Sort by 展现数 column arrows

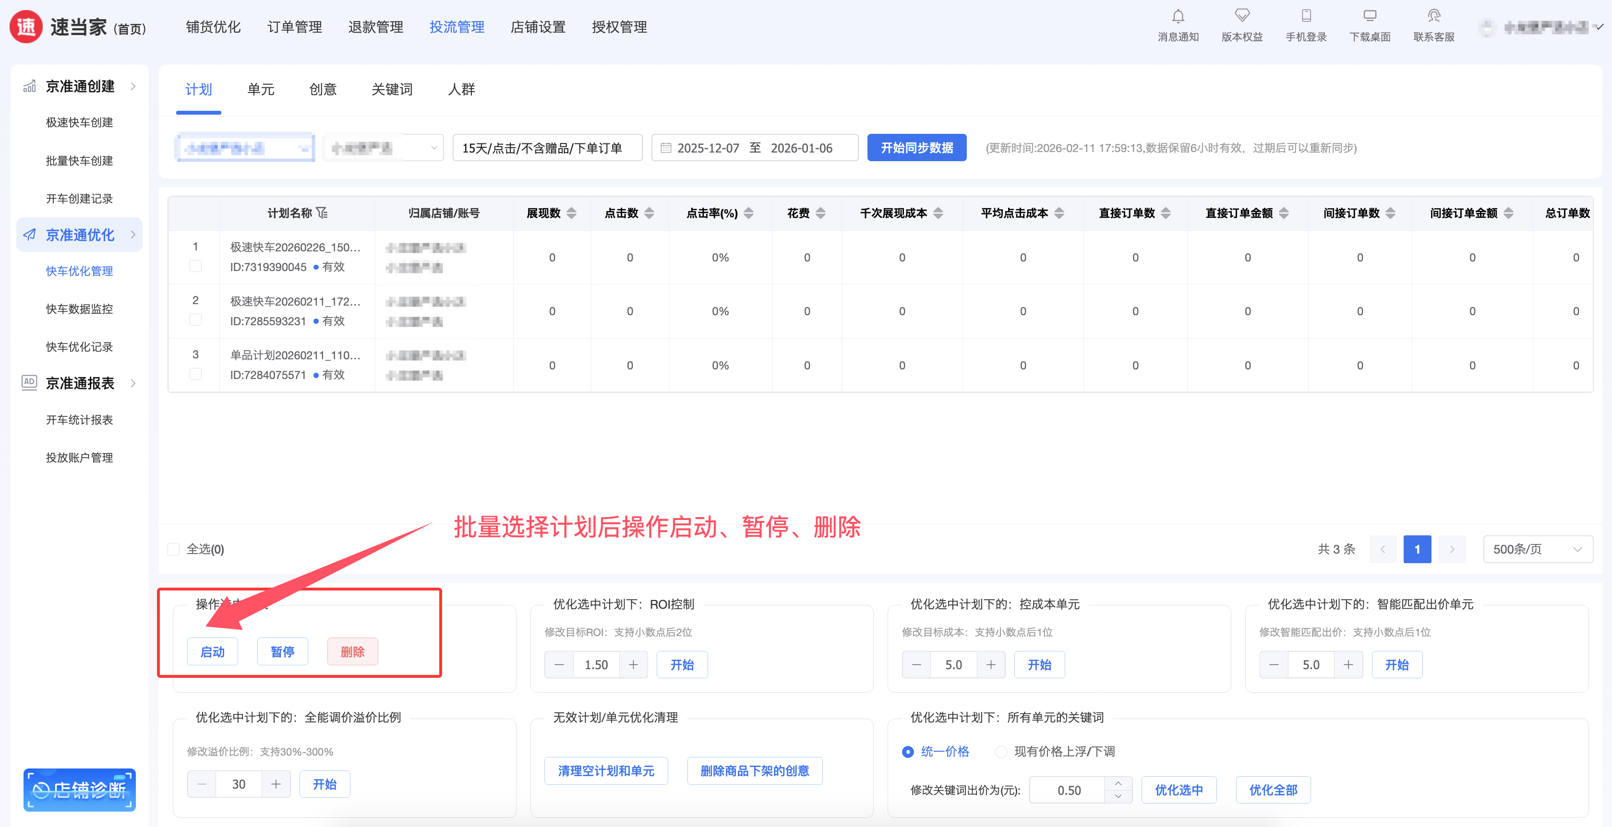[x=571, y=213]
